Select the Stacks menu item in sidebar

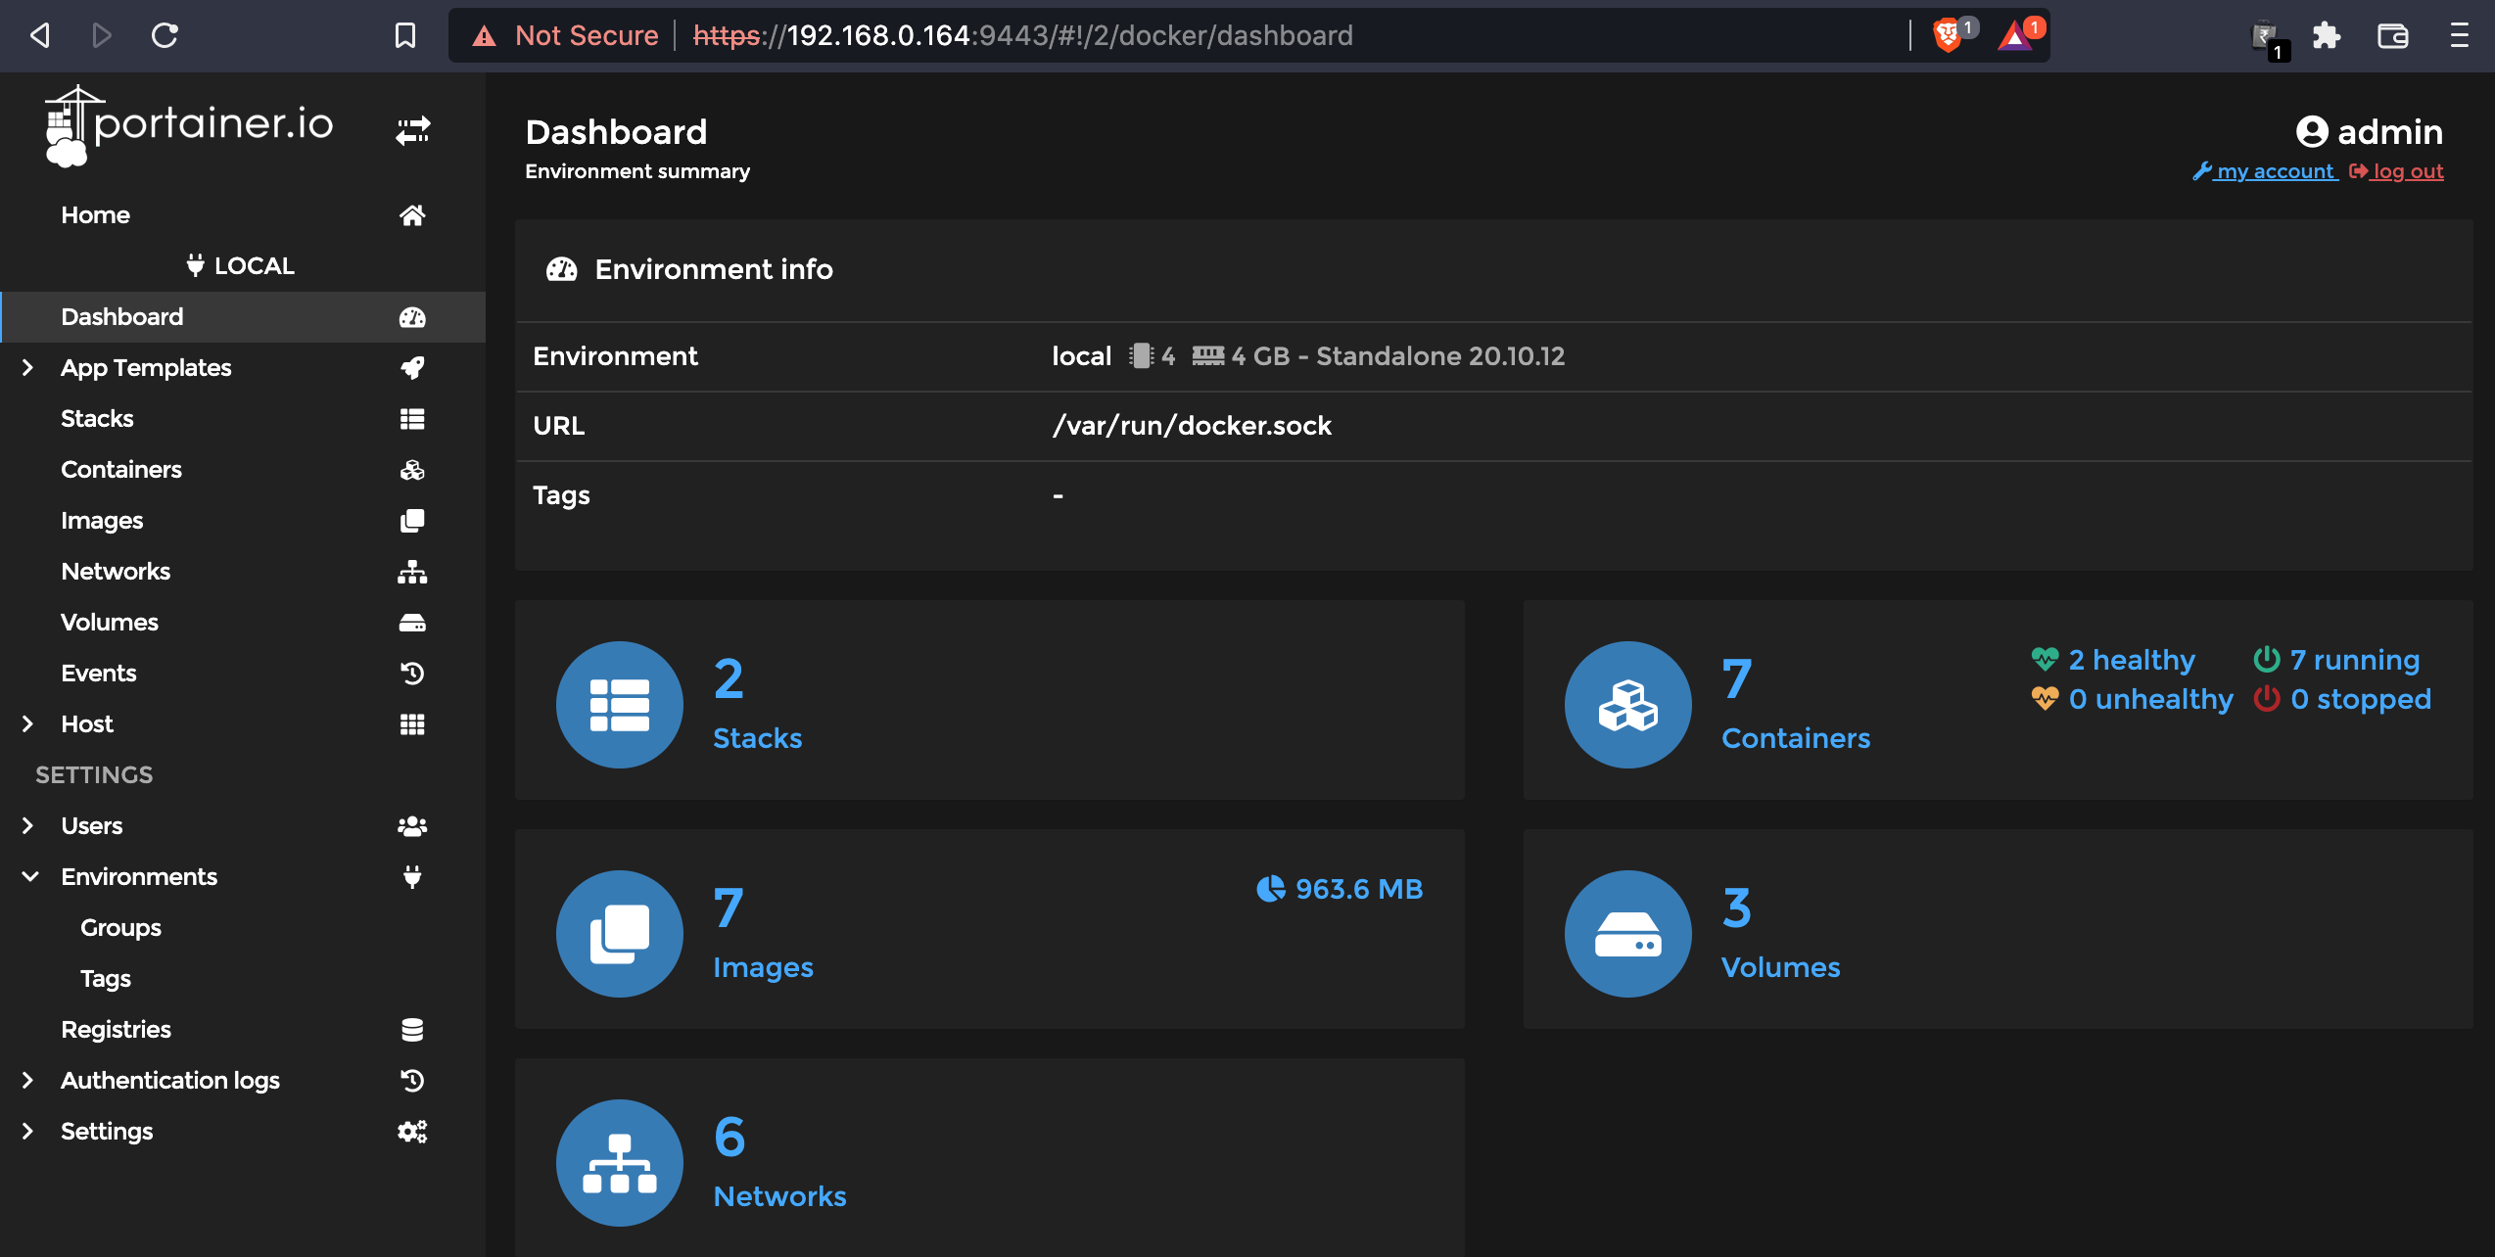click(x=96, y=418)
